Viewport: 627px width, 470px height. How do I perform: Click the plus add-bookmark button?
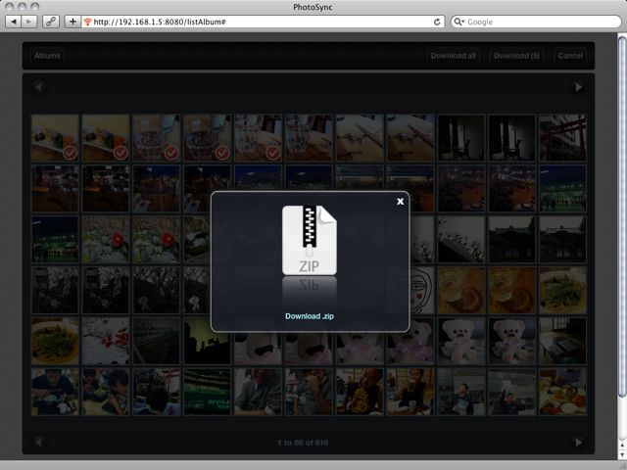(x=72, y=22)
